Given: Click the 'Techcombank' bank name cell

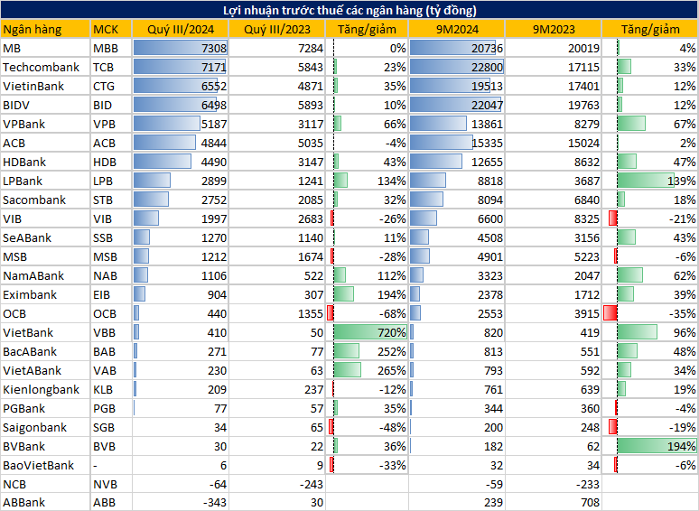Looking at the screenshot, I should click(45, 68).
